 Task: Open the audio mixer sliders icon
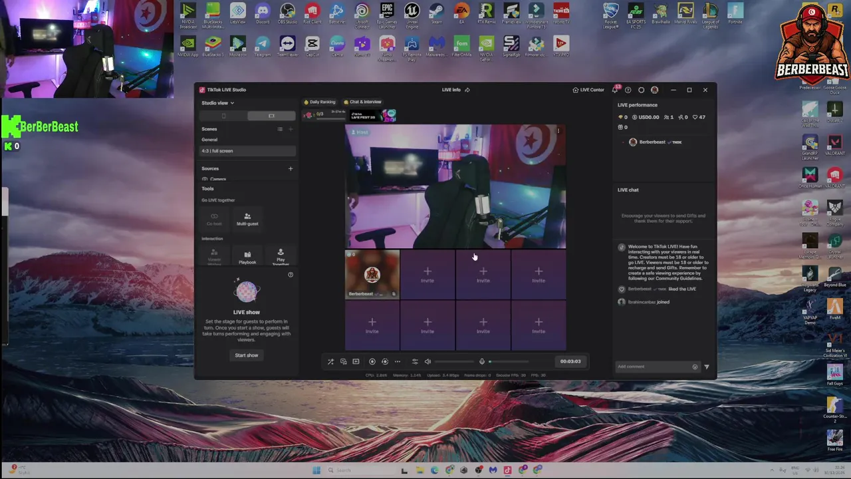[415, 362]
